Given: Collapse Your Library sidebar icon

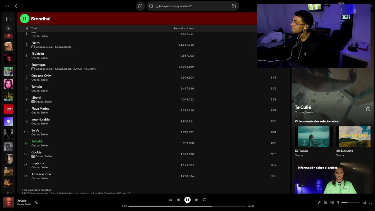Looking at the screenshot, I should click(x=8, y=19).
